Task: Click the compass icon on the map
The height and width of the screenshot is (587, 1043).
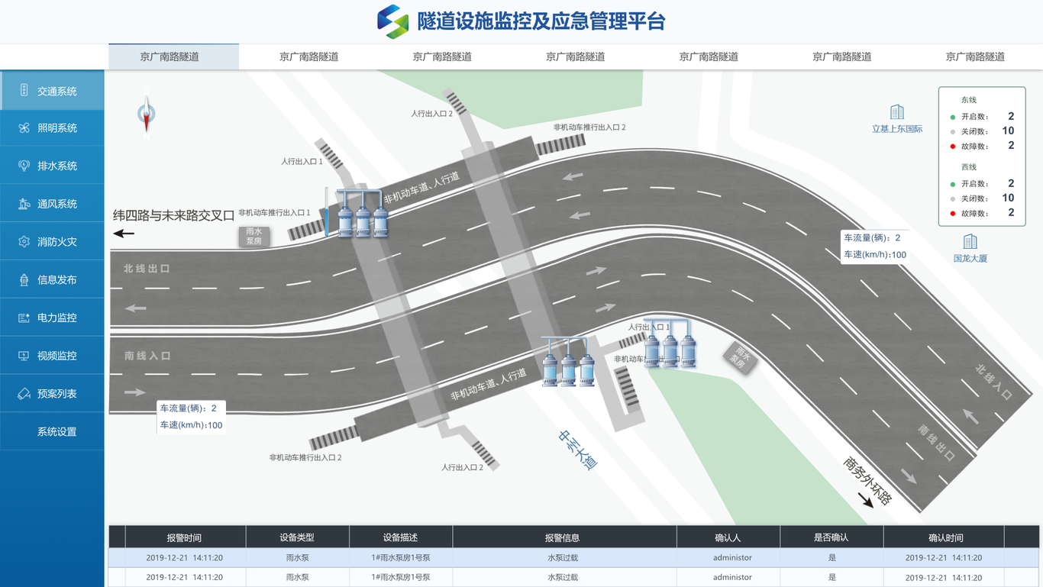Action: (x=146, y=114)
